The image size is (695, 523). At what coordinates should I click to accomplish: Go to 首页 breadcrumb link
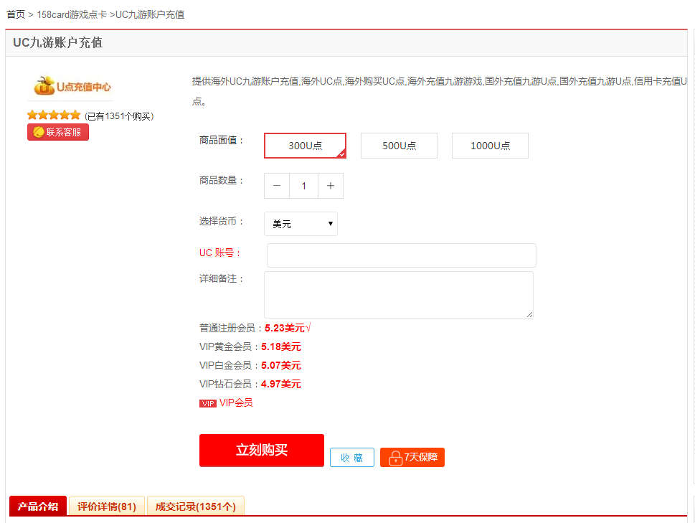(x=16, y=14)
